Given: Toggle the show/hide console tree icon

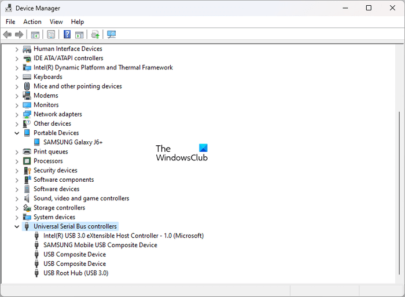Looking at the screenshot, I should click(35, 34).
